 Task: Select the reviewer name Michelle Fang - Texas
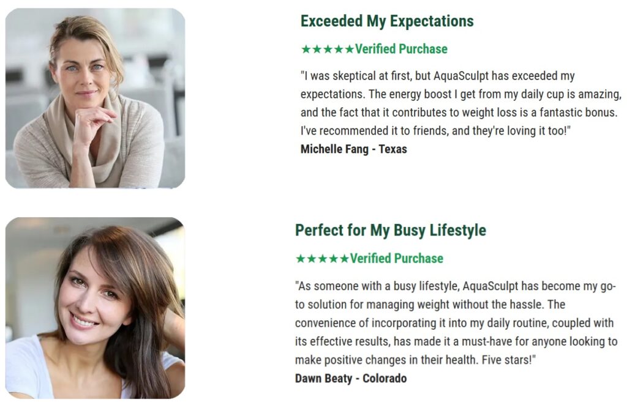[354, 149]
